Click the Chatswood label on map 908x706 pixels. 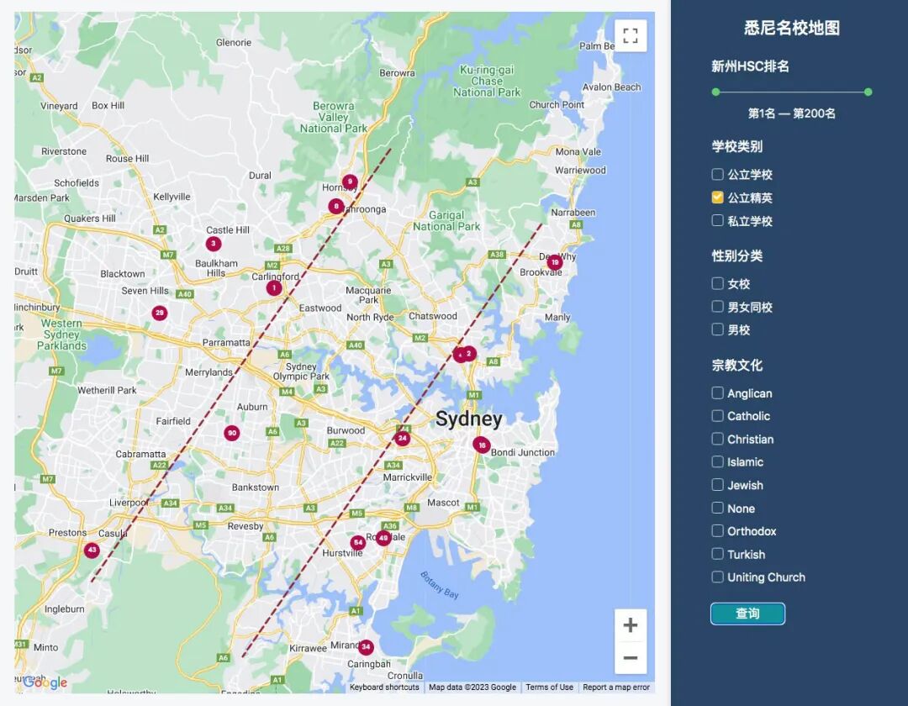433,316
